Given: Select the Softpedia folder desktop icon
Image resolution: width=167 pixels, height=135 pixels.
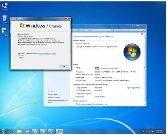Looking at the screenshot, I should (x=4, y=32).
